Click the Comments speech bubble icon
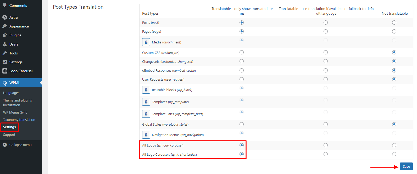 coord(5,5)
